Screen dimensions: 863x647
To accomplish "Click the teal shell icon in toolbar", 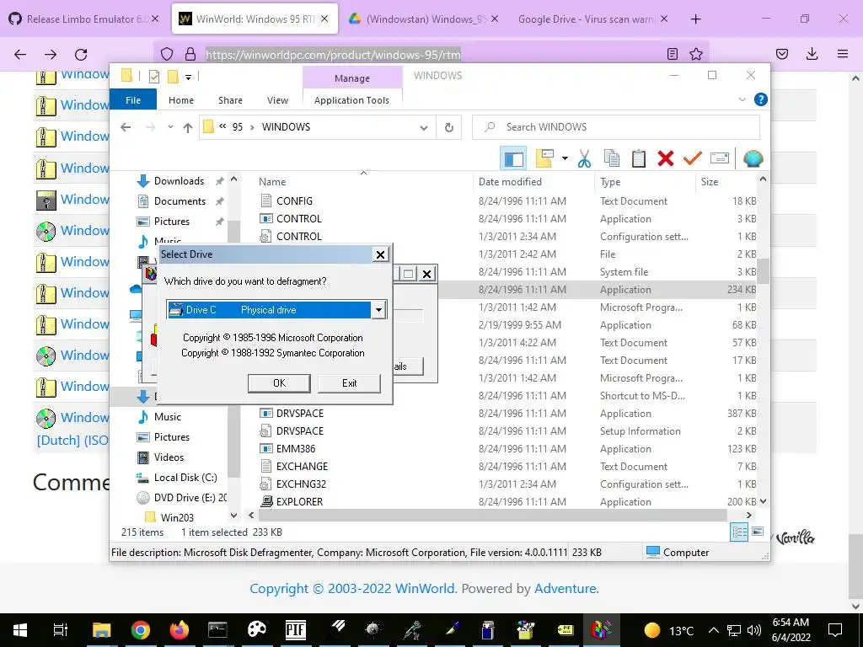I will pyautogui.click(x=753, y=158).
